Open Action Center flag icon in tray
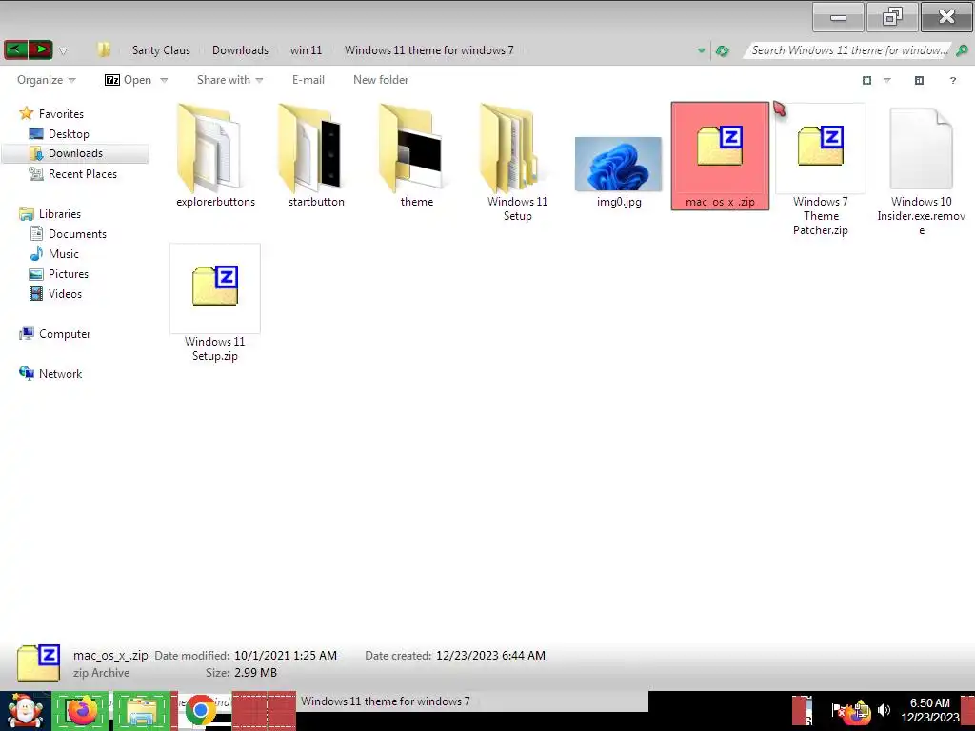Screen dimensions: 975x731 pos(837,710)
